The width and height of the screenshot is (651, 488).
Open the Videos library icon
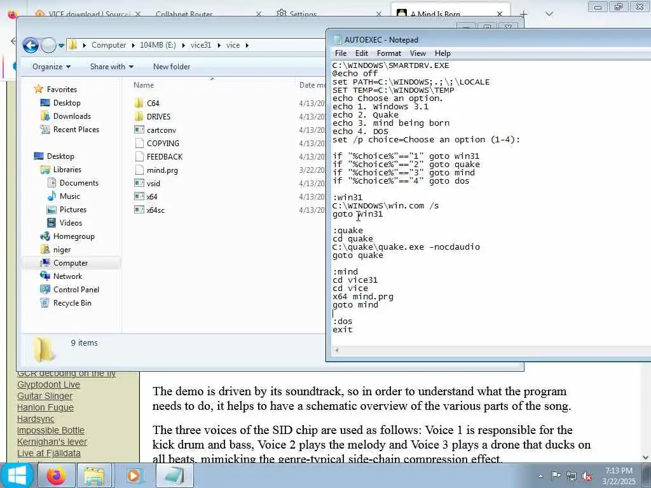pos(51,223)
